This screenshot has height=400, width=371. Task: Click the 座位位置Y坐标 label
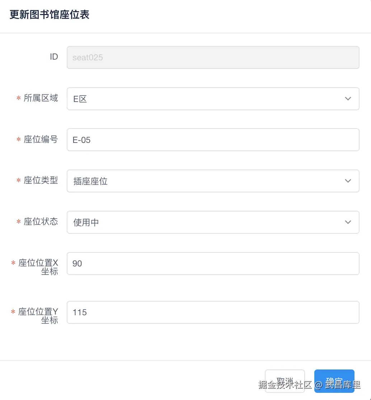[x=38, y=316]
